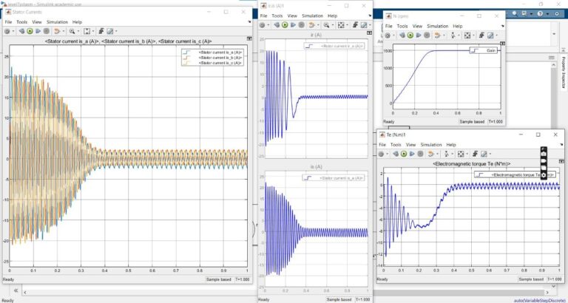
Task: Click video record icon in capture overlay
Action: 544,161
